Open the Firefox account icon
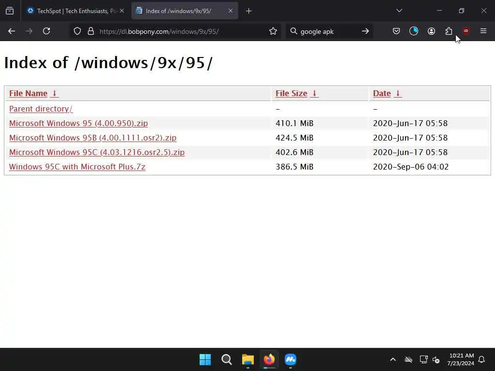The width and height of the screenshot is (495, 371). pyautogui.click(x=431, y=31)
